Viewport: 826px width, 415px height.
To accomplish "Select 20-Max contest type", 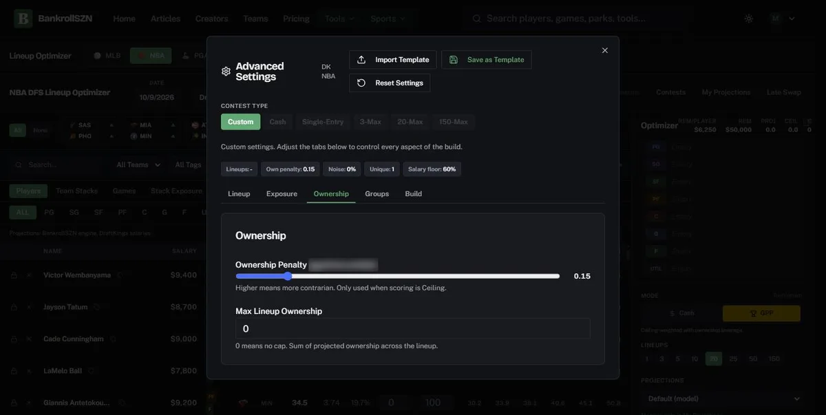I will pyautogui.click(x=410, y=122).
